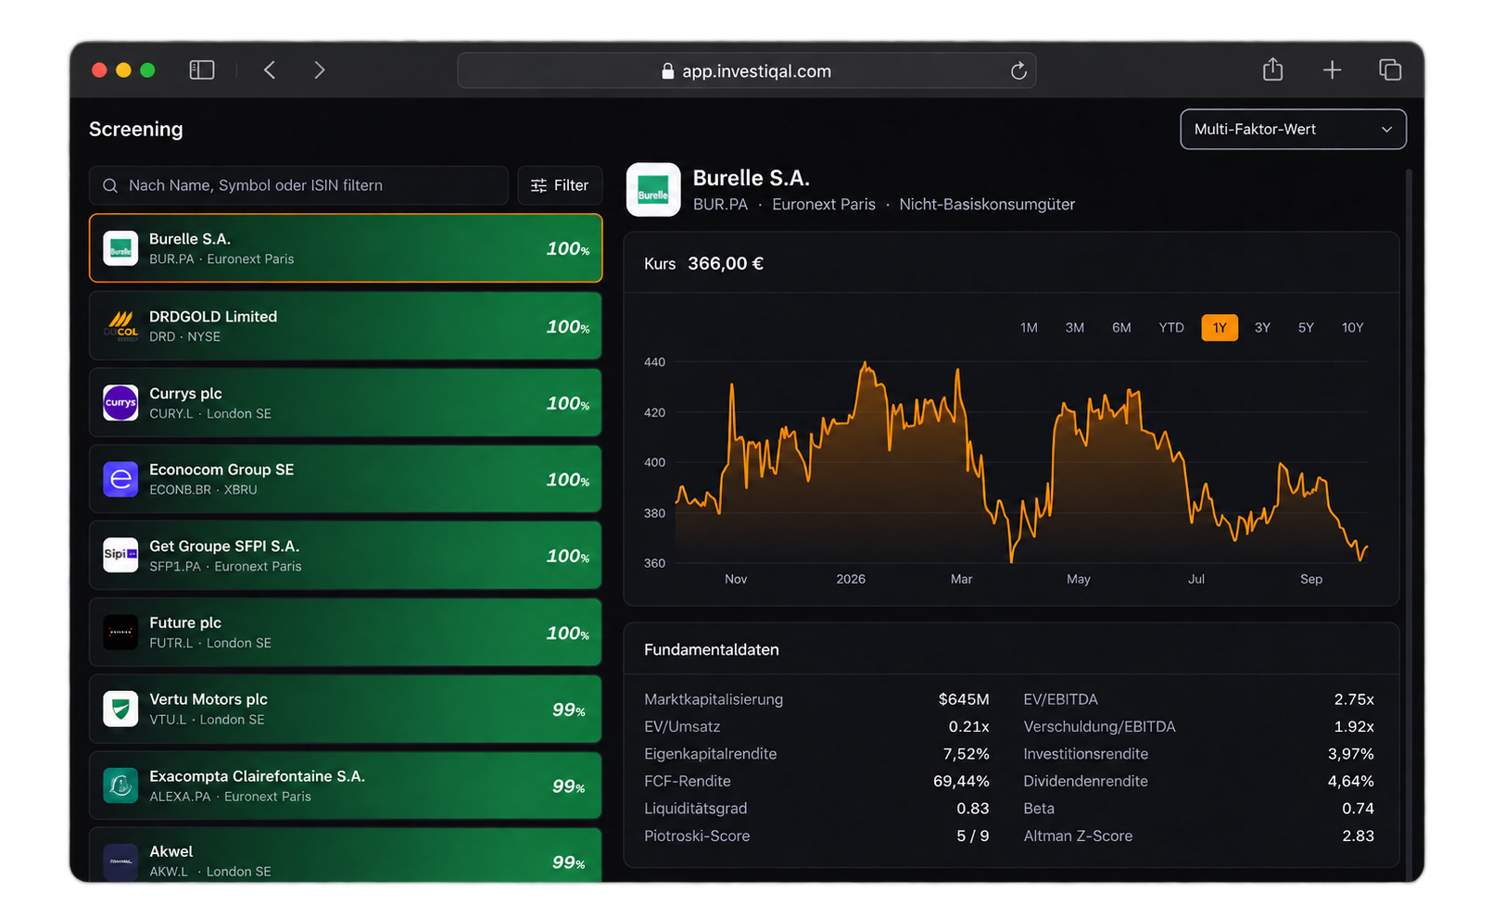This screenshot has width=1492, height=905.
Task: Select the Exacompta Clairefontaine S.A. row
Action: (346, 786)
